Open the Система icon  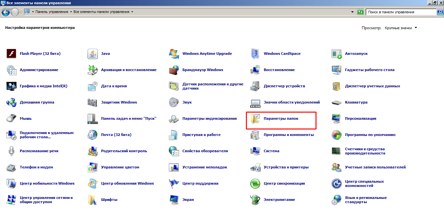pyautogui.click(x=255, y=151)
